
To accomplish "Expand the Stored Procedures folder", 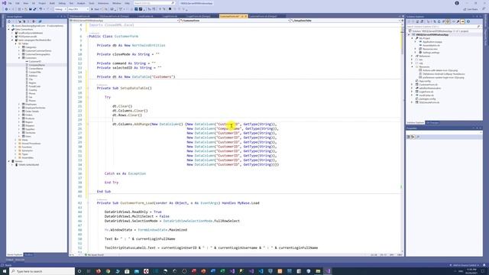I will click(x=16, y=144).
